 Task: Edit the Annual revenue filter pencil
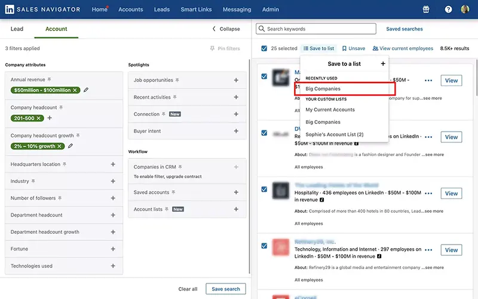(86, 90)
